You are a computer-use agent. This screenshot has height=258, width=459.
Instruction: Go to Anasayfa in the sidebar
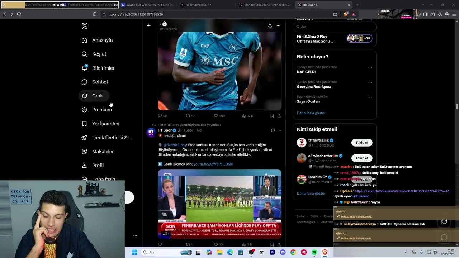[x=97, y=40]
